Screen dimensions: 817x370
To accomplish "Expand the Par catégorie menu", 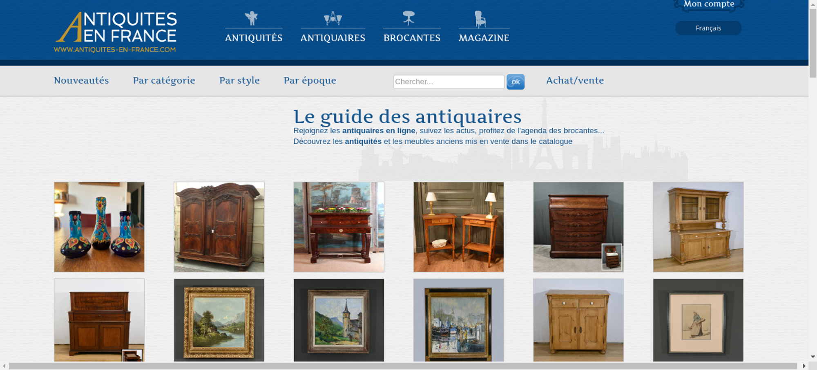I will (164, 80).
